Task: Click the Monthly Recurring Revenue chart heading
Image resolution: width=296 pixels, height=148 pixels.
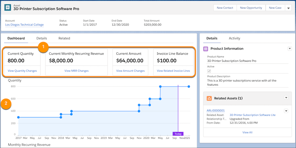Action: coord(29,145)
